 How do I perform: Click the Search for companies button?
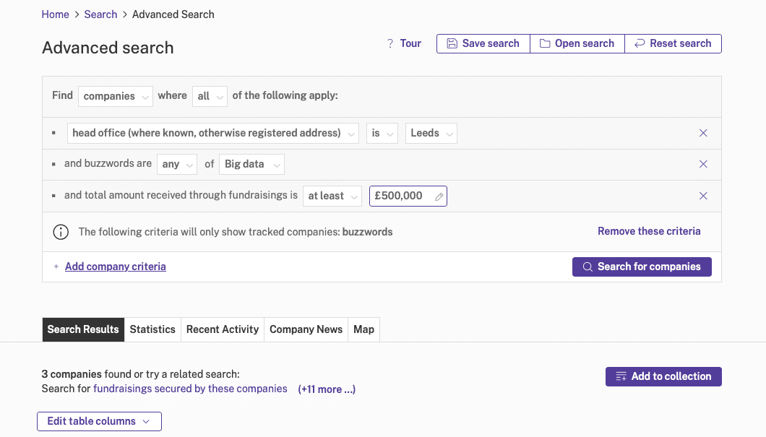[x=642, y=267]
